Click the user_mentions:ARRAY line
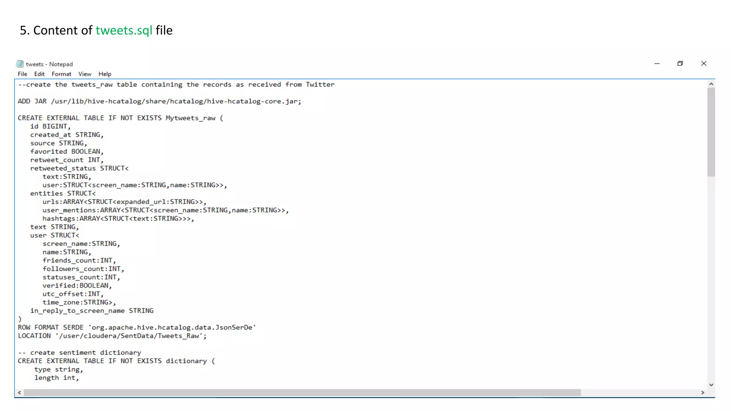This screenshot has height=411, width=731. pos(166,210)
